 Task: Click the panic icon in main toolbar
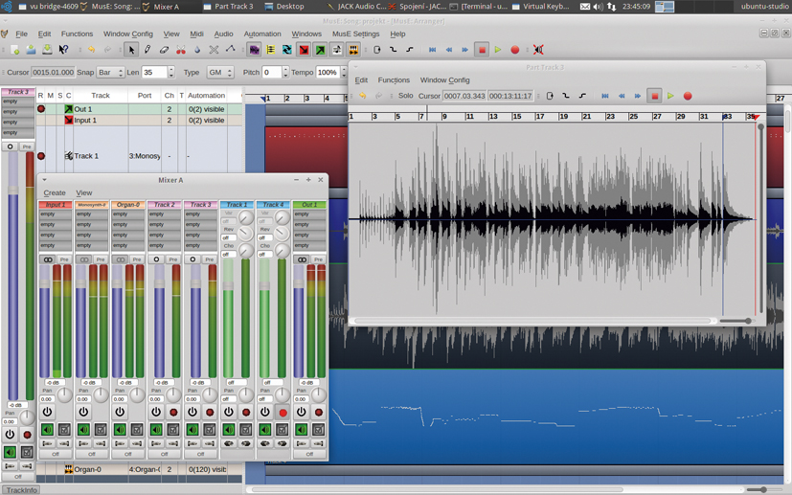(x=538, y=50)
